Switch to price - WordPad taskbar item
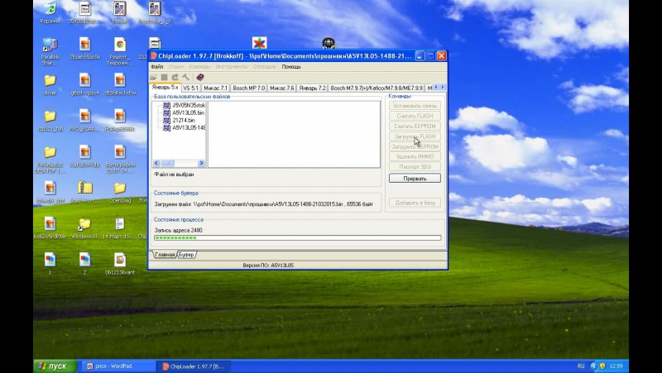Image resolution: width=662 pixels, height=373 pixels. pyautogui.click(x=118, y=366)
